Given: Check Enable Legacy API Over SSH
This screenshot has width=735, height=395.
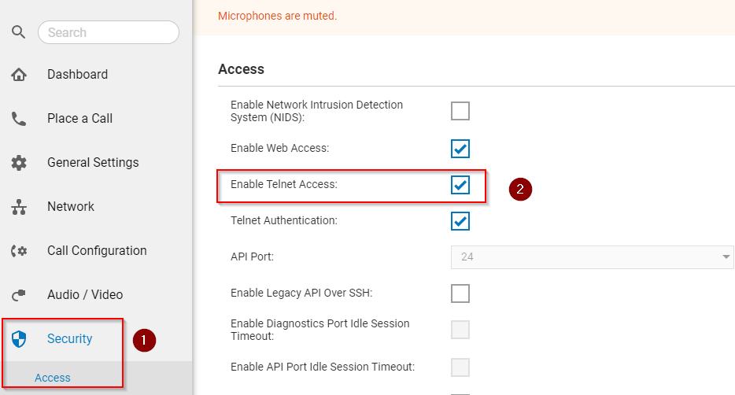Looking at the screenshot, I should (x=460, y=293).
